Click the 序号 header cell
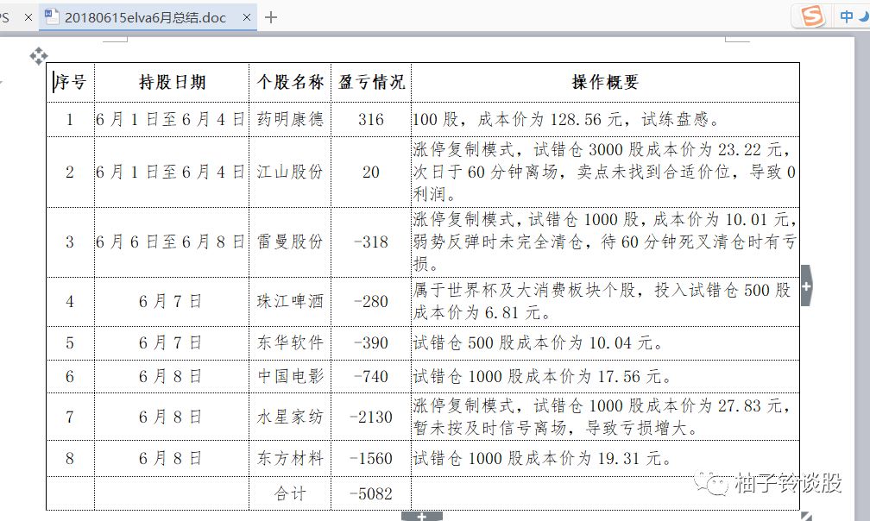The height and width of the screenshot is (521, 870). point(71,83)
